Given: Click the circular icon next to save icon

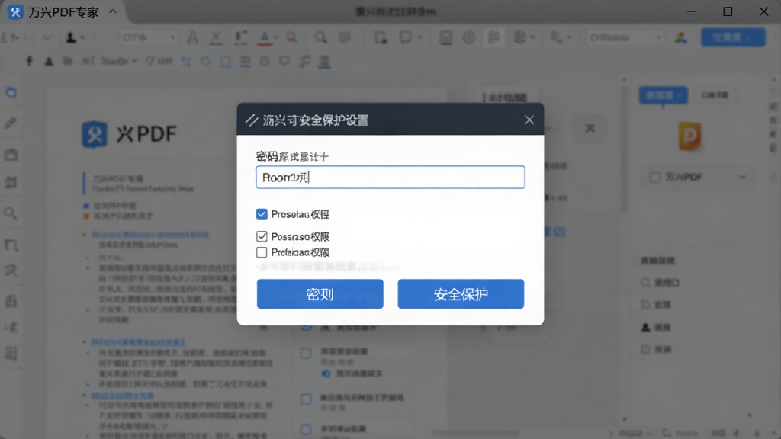Looking at the screenshot, I should coord(469,37).
